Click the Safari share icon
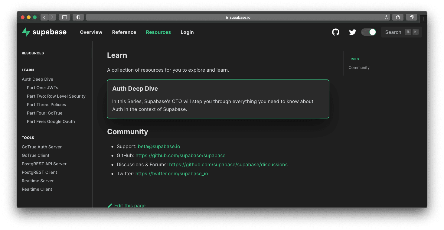 [x=398, y=17]
